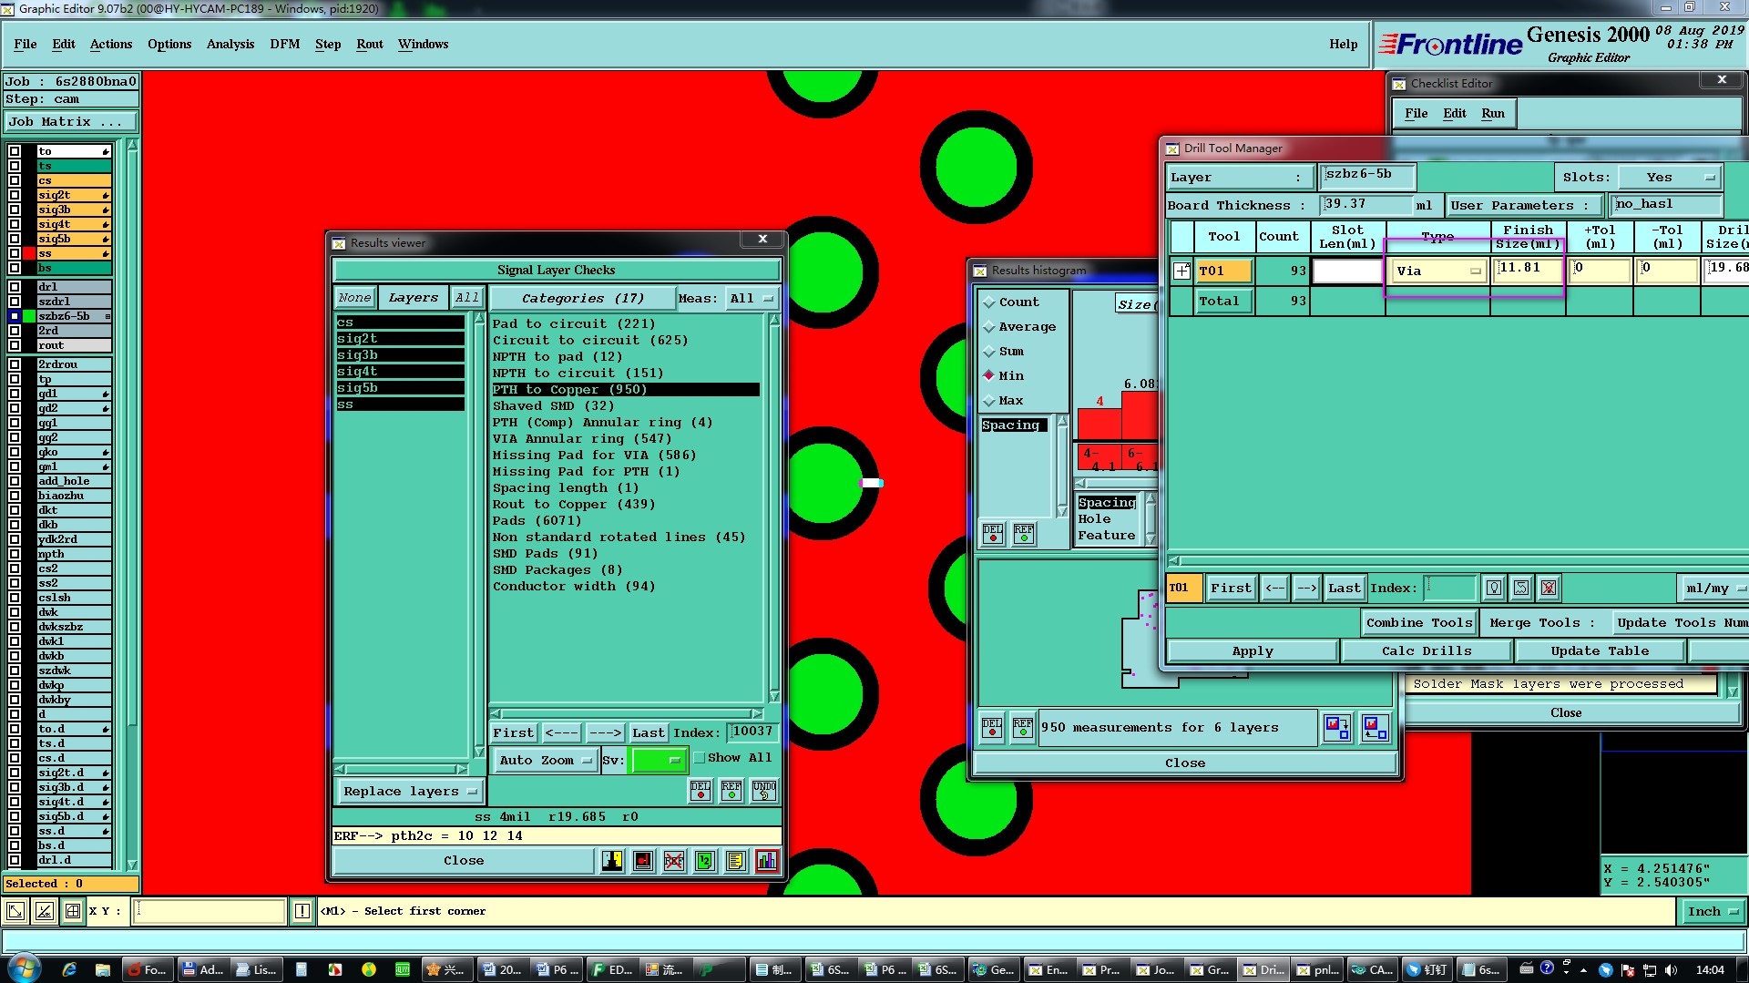1749x983 pixels.
Task: Select the Min radio option
Action: tap(989, 375)
